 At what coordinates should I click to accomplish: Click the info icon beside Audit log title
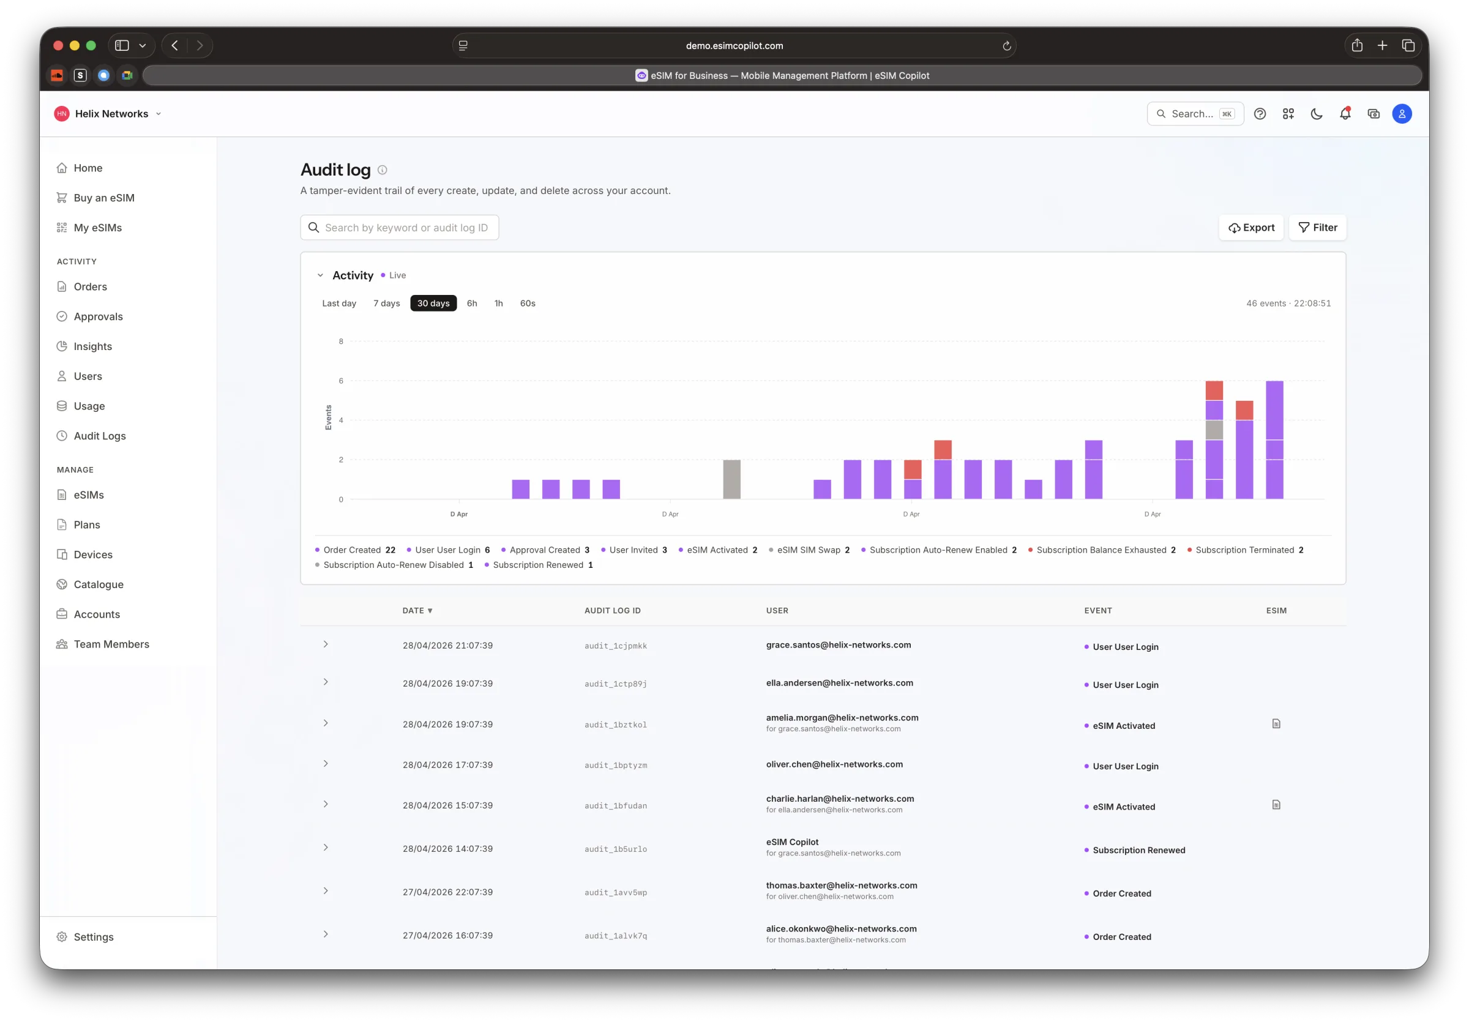click(382, 170)
